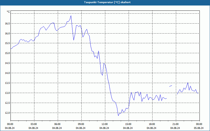Click the 09:00 time label
The width and height of the screenshot is (210, 131).
[x=81, y=124]
